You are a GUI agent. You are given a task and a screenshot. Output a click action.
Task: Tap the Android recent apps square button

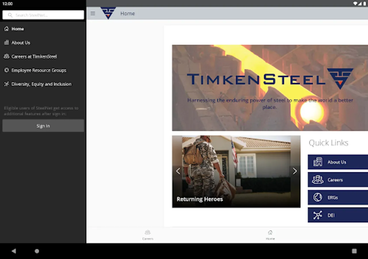354,251
